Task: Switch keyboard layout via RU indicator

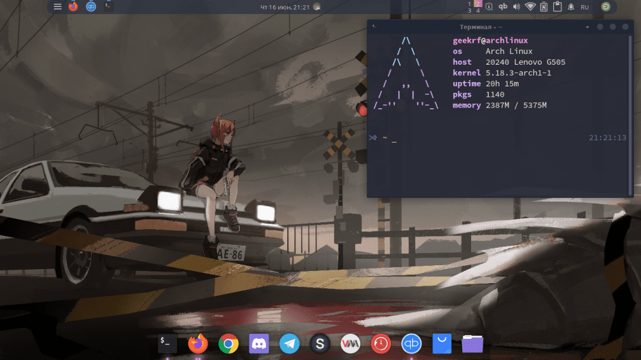Action: [x=585, y=7]
